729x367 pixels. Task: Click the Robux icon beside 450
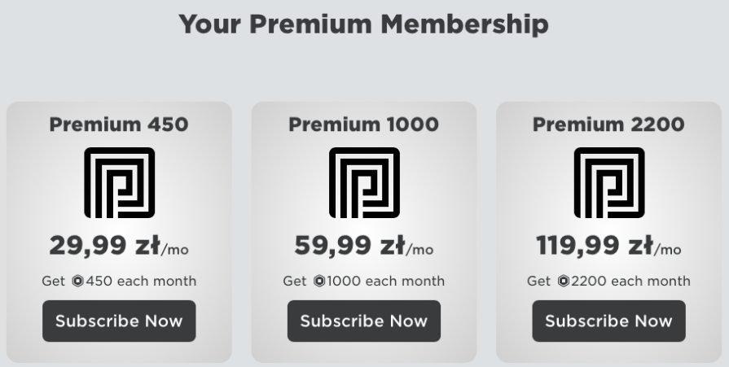pyautogui.click(x=77, y=281)
